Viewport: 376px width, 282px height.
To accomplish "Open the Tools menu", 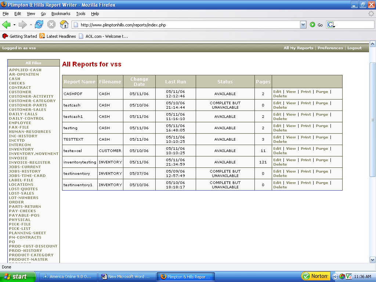I will pyautogui.click(x=81, y=14).
